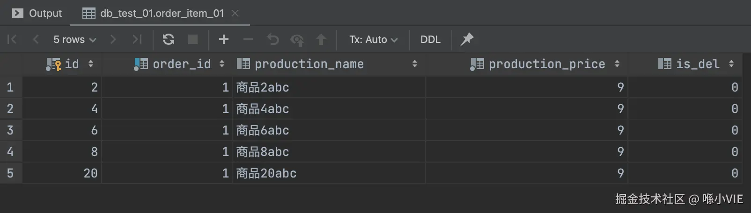
Task: Click the Preview pending changes icon
Action: (297, 40)
